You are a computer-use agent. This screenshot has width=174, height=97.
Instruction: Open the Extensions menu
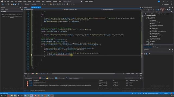(49, 1)
